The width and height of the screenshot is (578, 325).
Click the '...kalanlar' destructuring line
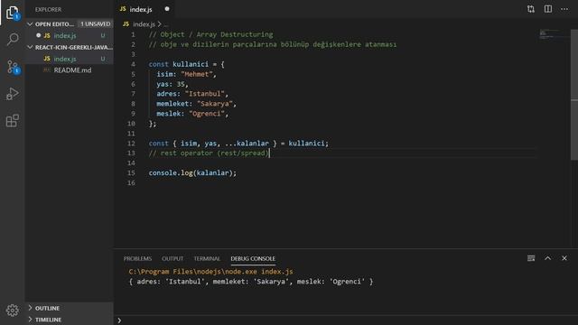[238, 144]
